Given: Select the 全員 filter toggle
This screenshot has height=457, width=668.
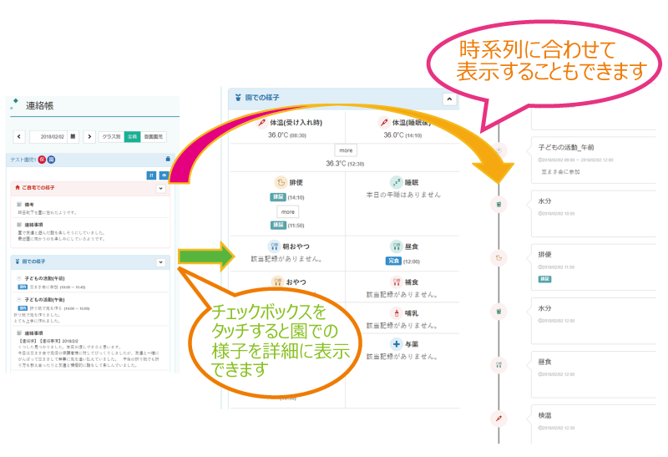Looking at the screenshot, I should click(x=132, y=136).
